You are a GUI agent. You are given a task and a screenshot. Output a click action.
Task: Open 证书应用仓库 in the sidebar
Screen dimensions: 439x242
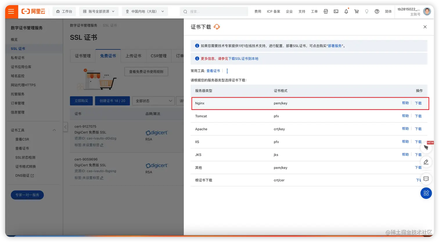point(21,67)
